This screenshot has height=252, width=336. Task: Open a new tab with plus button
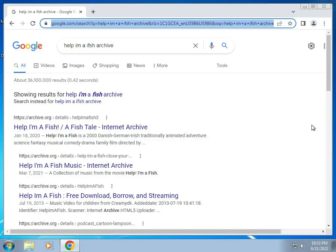(x=93, y=12)
